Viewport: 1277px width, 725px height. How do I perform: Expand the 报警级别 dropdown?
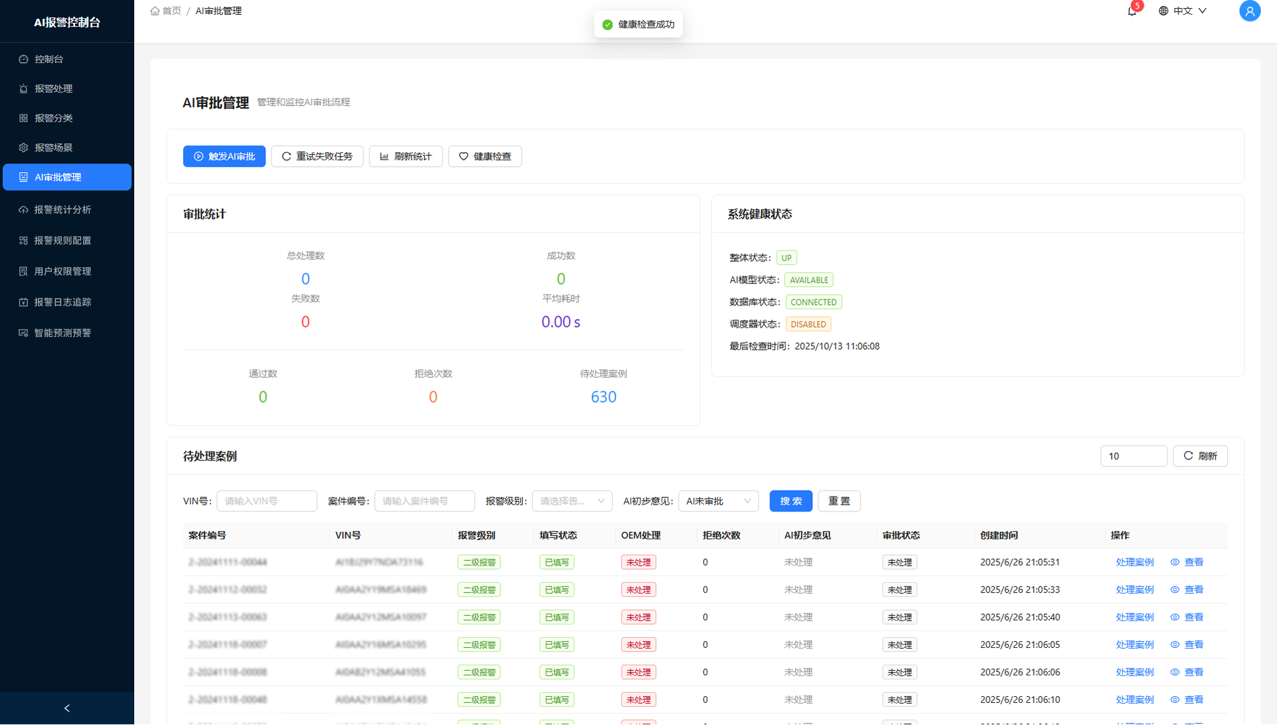(x=572, y=501)
